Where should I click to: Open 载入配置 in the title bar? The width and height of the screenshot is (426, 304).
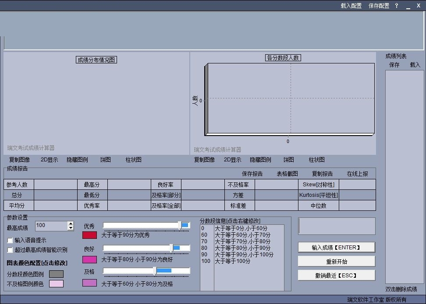click(x=351, y=6)
